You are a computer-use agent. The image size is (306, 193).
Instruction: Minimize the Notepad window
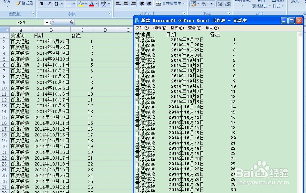point(284,20)
